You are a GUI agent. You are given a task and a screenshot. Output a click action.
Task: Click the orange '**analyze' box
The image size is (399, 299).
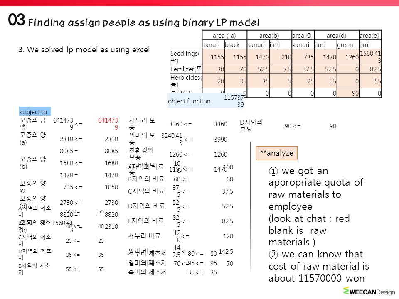click(x=277, y=153)
